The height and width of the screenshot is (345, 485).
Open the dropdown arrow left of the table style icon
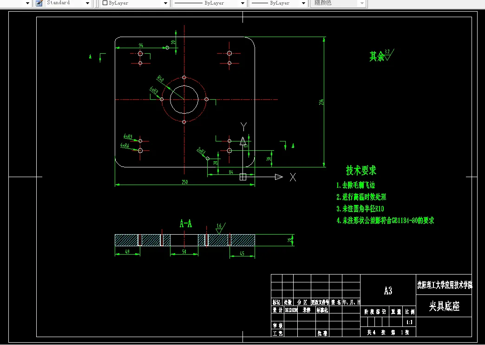pyautogui.click(x=27, y=3)
